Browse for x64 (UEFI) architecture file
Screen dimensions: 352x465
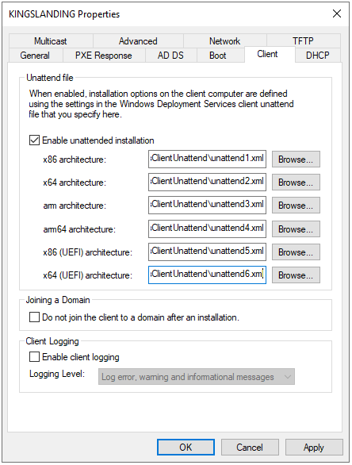pos(296,275)
